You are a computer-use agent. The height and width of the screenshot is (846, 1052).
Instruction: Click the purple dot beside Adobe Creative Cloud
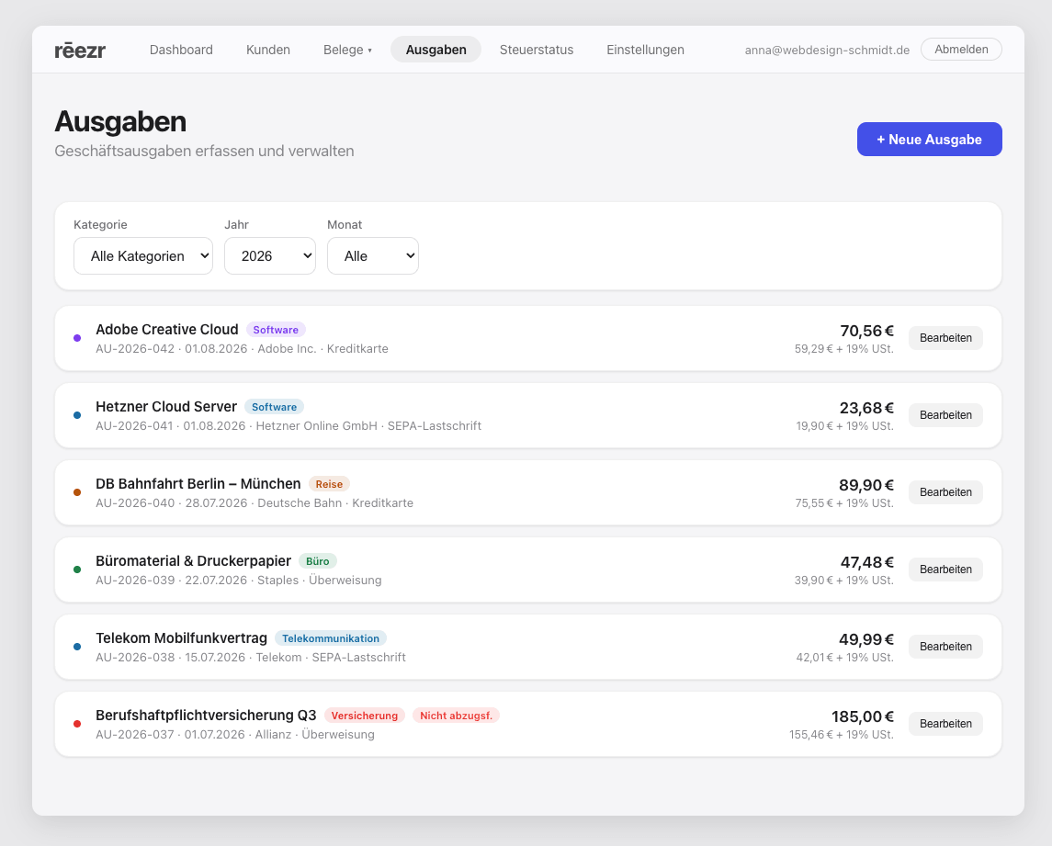click(77, 338)
